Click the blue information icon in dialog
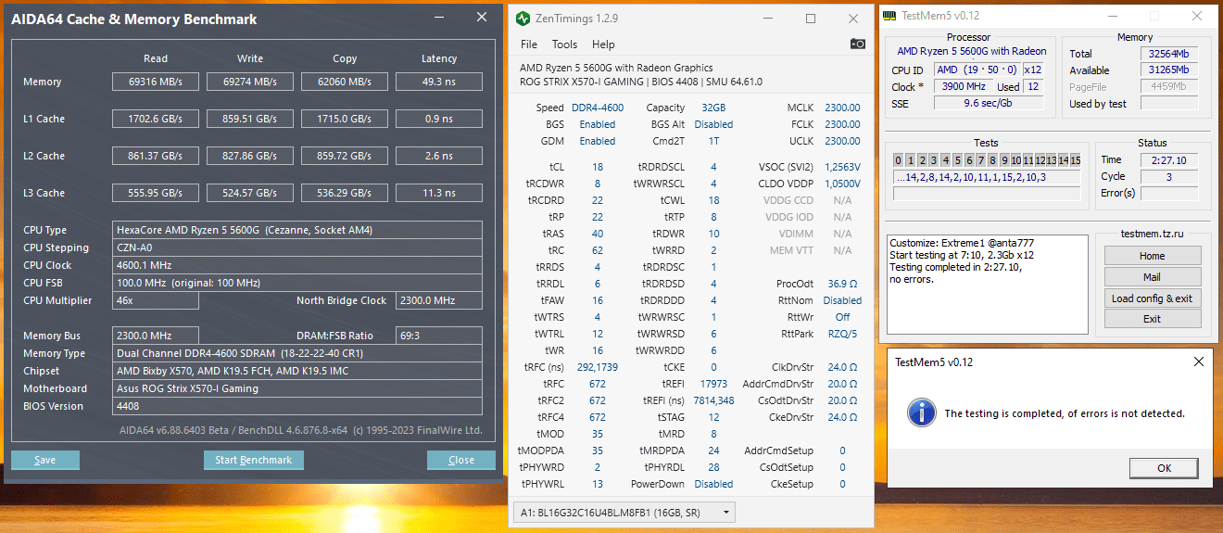The width and height of the screenshot is (1223, 533). click(x=921, y=412)
